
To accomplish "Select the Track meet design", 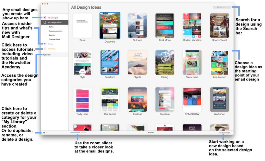I will pos(192,62).
